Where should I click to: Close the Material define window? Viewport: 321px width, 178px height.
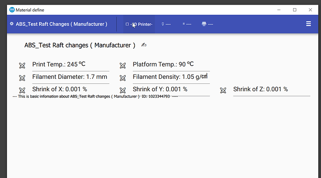pos(310,10)
